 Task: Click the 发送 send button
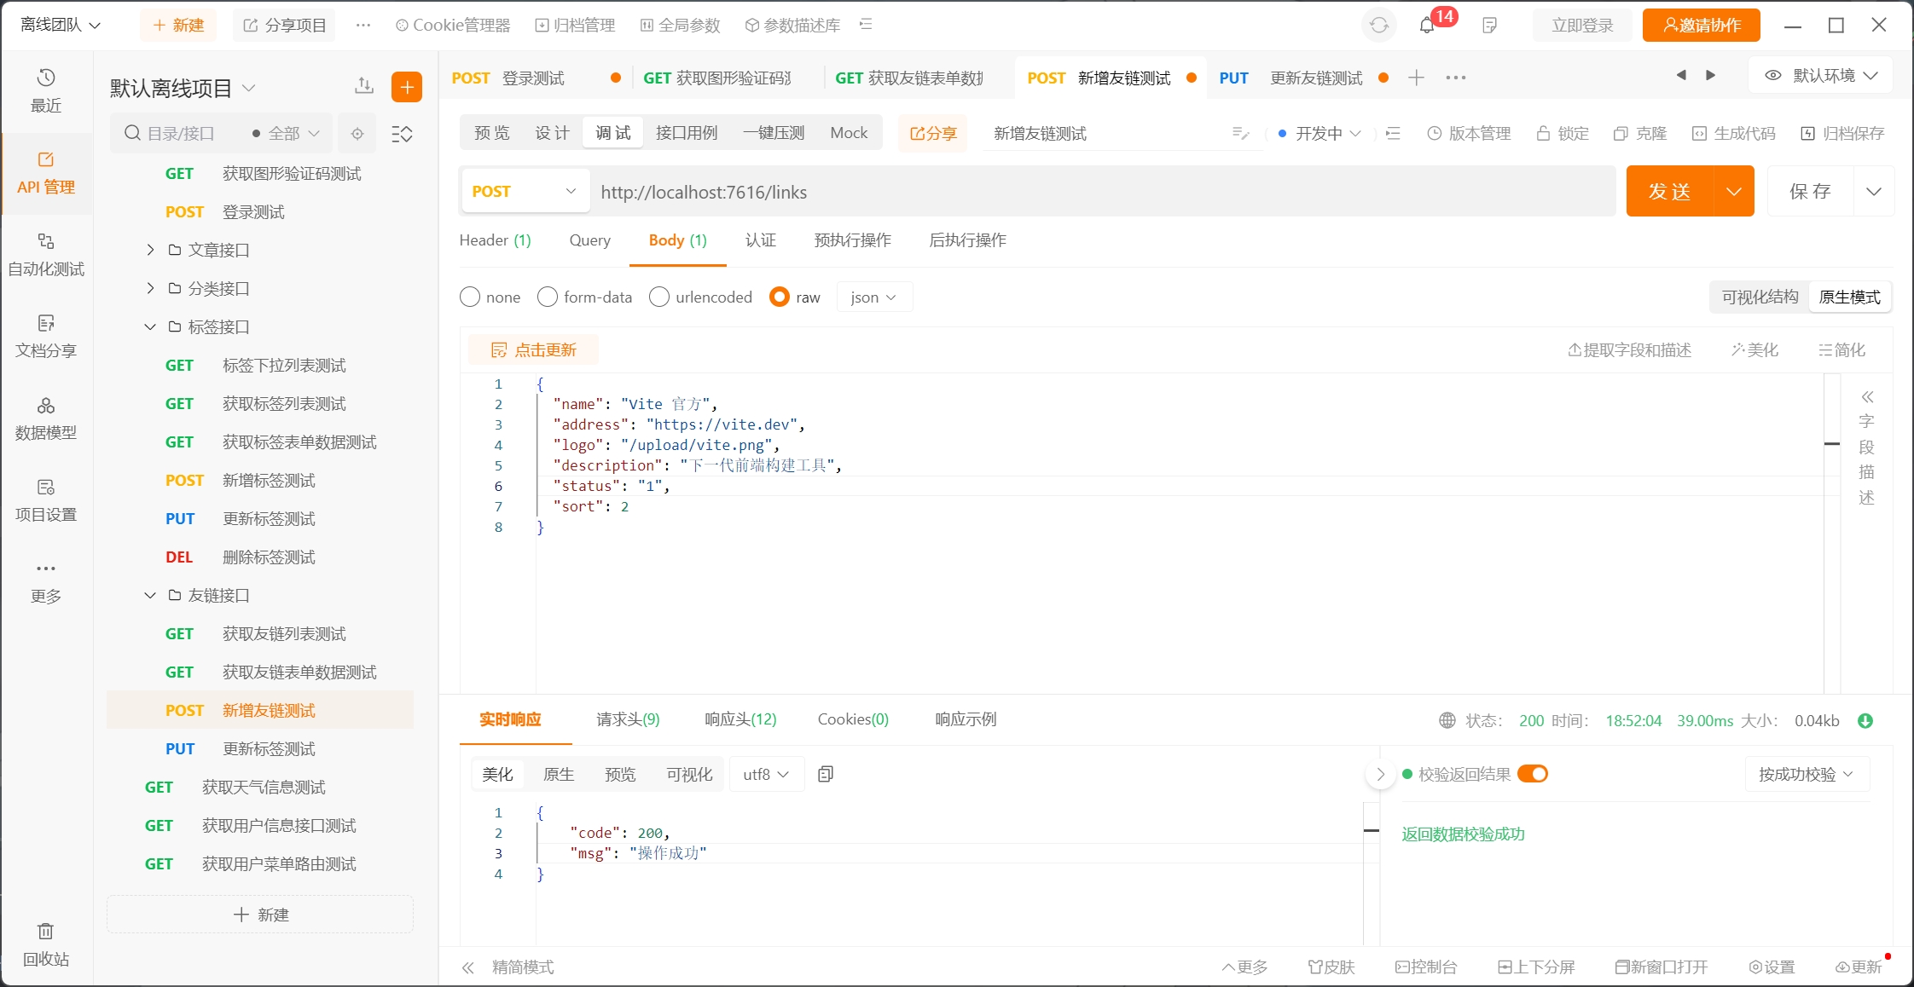1669,191
